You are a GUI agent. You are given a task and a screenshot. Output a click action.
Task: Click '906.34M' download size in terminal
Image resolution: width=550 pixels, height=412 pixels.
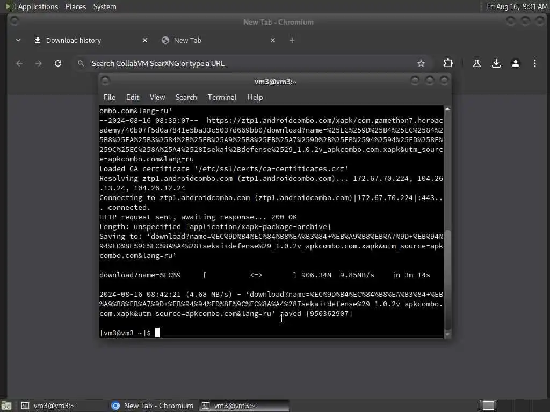click(316, 275)
